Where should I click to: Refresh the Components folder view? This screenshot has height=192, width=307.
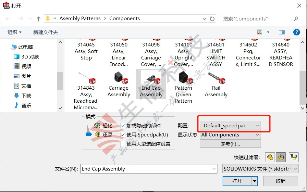(212, 19)
